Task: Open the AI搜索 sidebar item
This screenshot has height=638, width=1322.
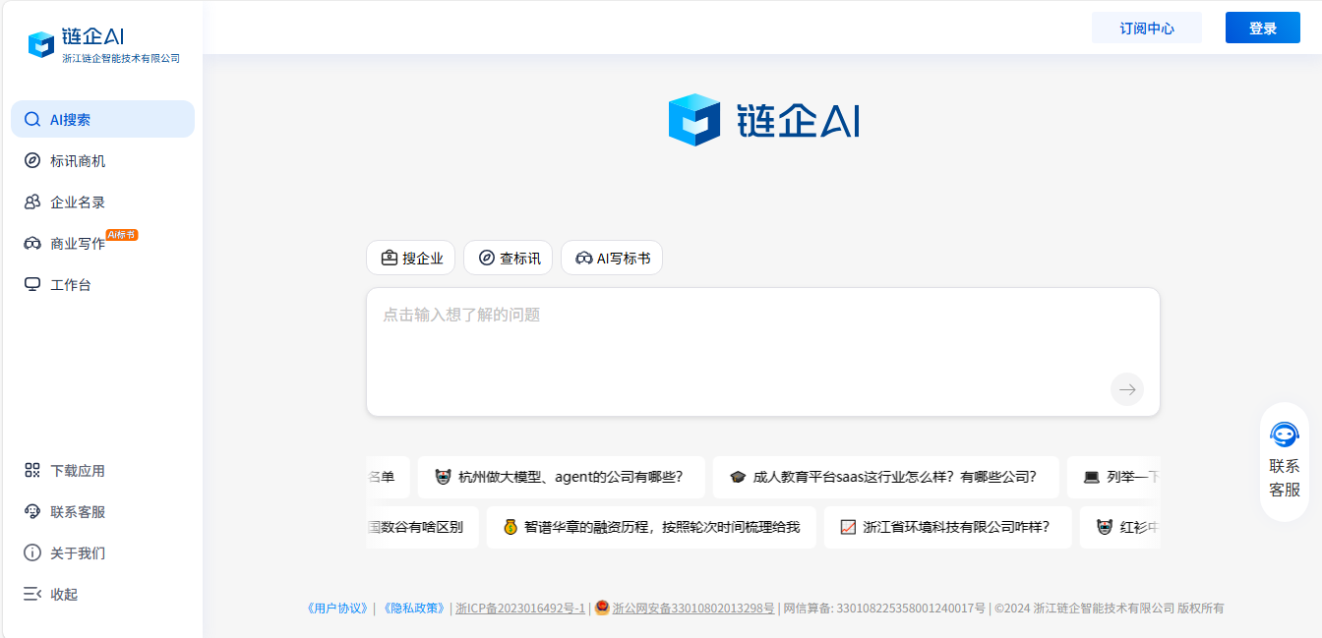Action: click(x=102, y=119)
